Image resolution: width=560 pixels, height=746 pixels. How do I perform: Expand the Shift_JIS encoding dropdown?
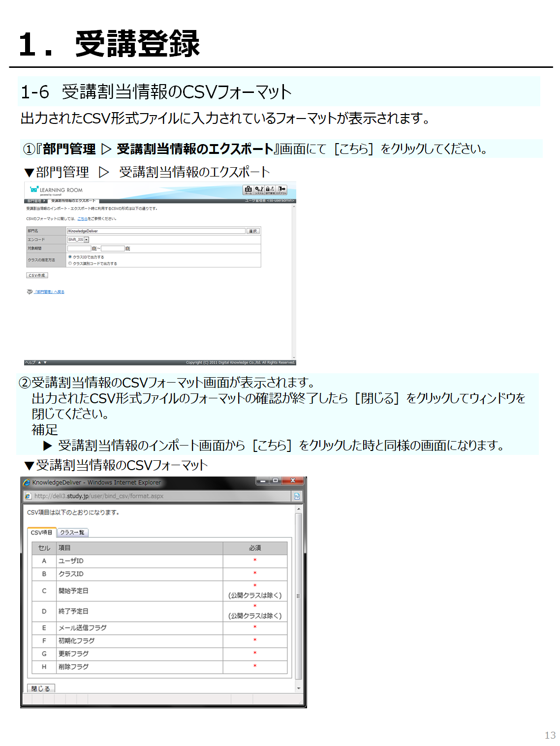click(x=87, y=239)
